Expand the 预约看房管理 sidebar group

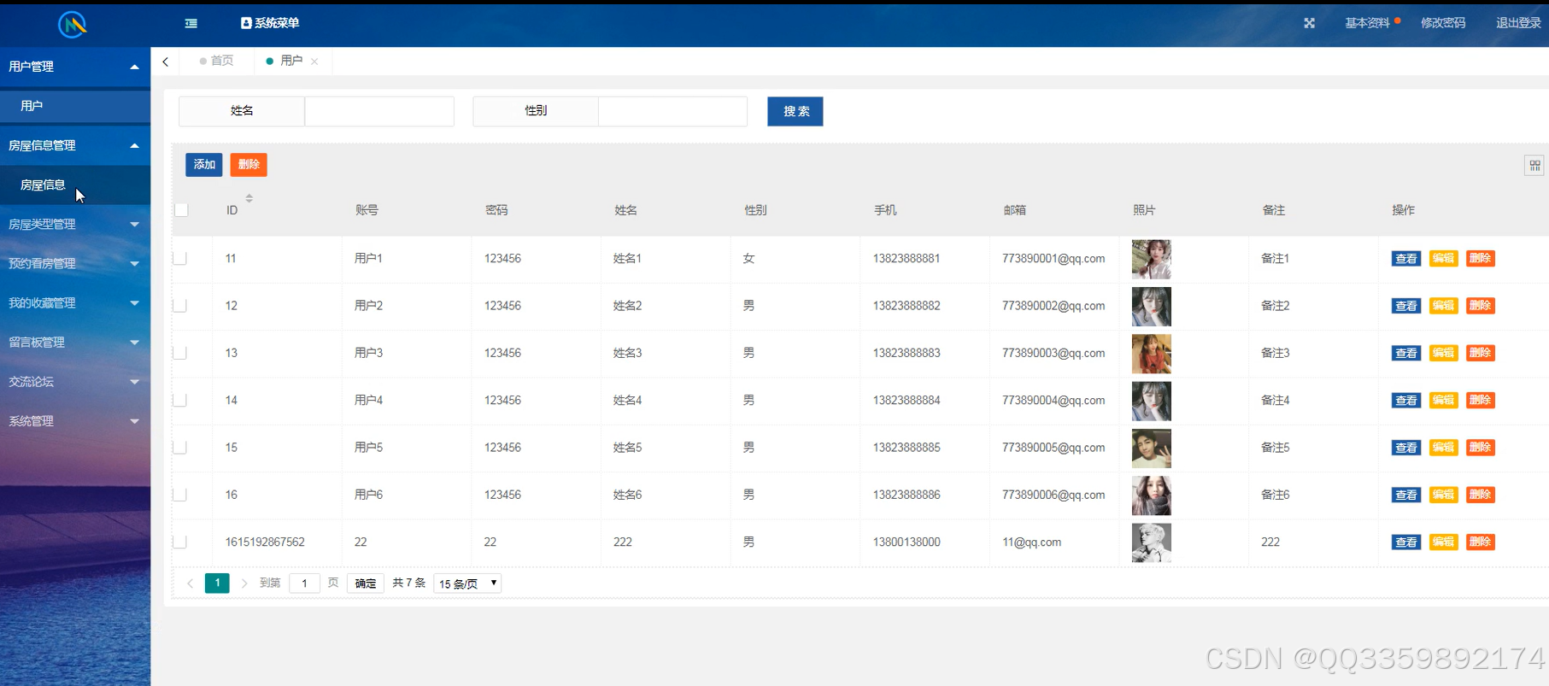tap(75, 263)
